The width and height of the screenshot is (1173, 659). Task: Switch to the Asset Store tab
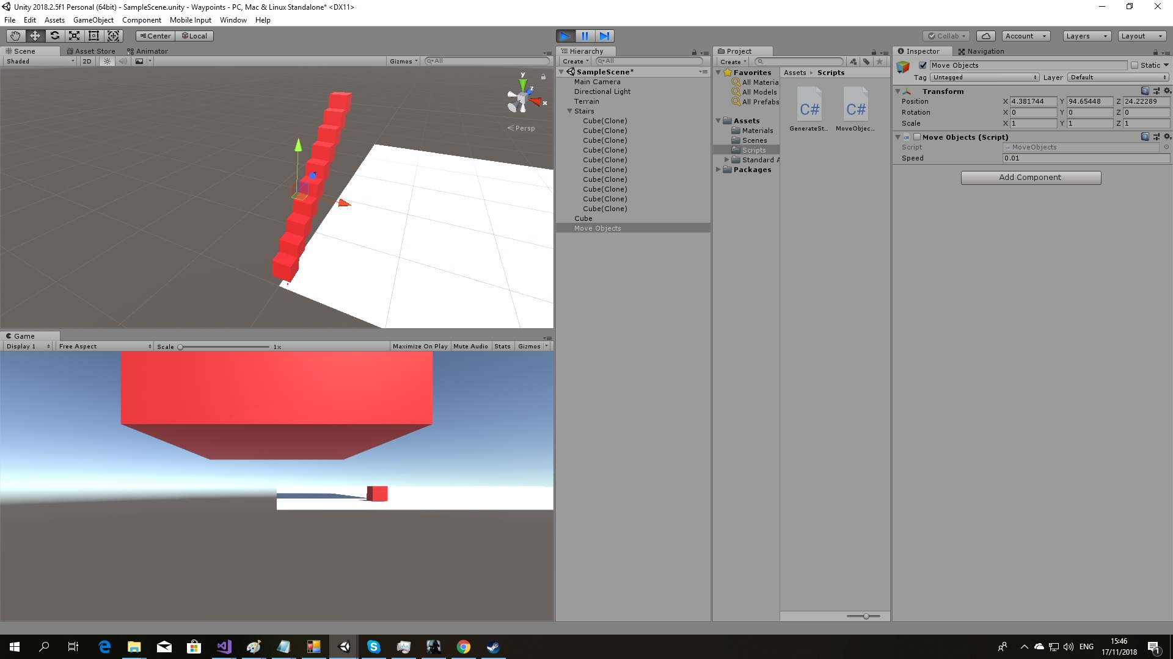[90, 51]
